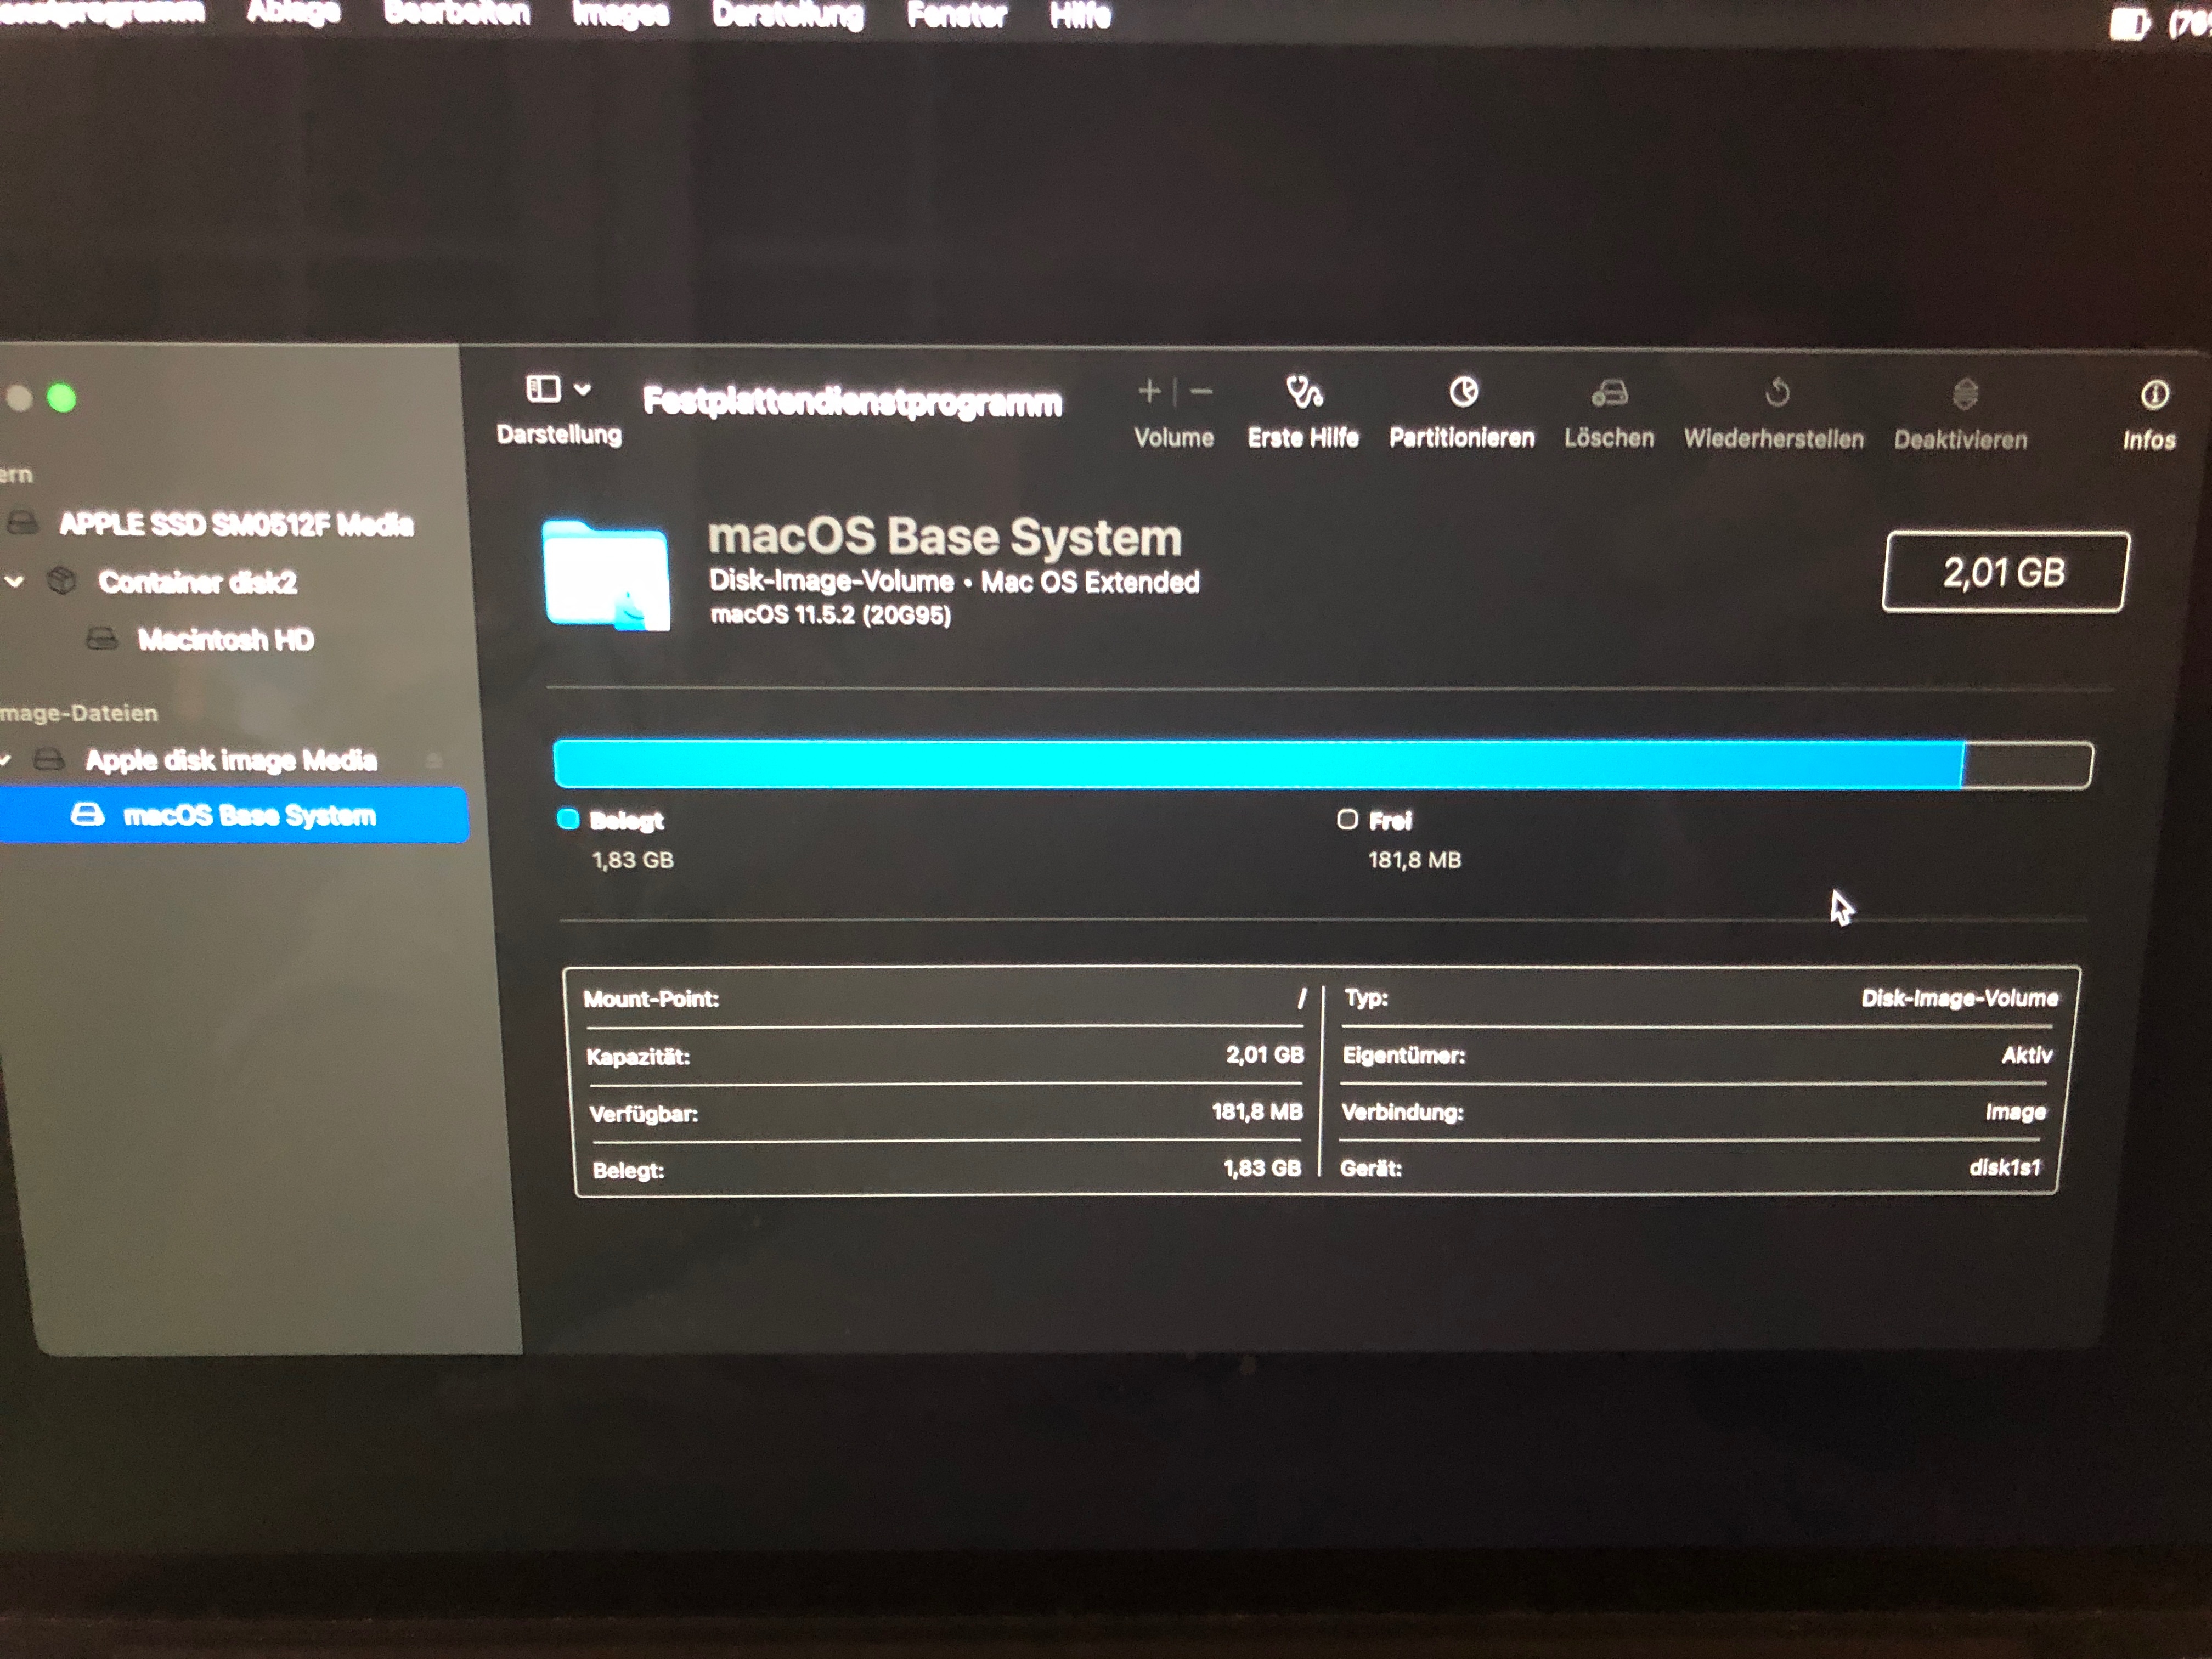Click the Deaktivieren unmount icon
The width and height of the screenshot is (2212, 1659).
tap(1964, 395)
